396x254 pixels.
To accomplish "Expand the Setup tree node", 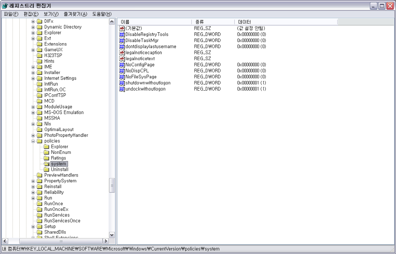I will [x=33, y=227].
